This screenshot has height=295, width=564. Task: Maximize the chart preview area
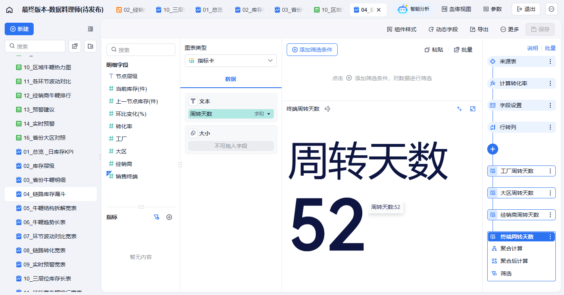473,109
